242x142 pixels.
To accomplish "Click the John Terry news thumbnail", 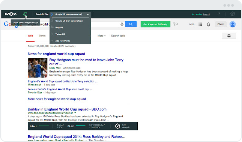I will pyautogui.click(x=38, y=68).
